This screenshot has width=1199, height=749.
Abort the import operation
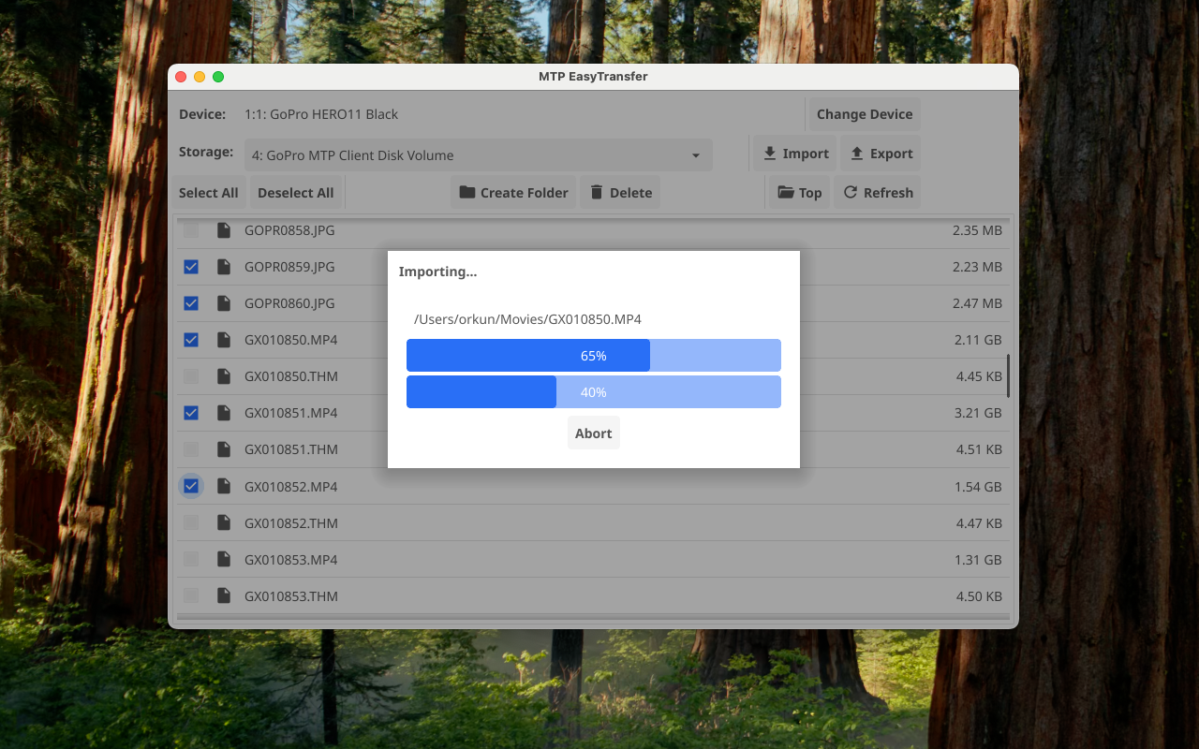tap(593, 433)
